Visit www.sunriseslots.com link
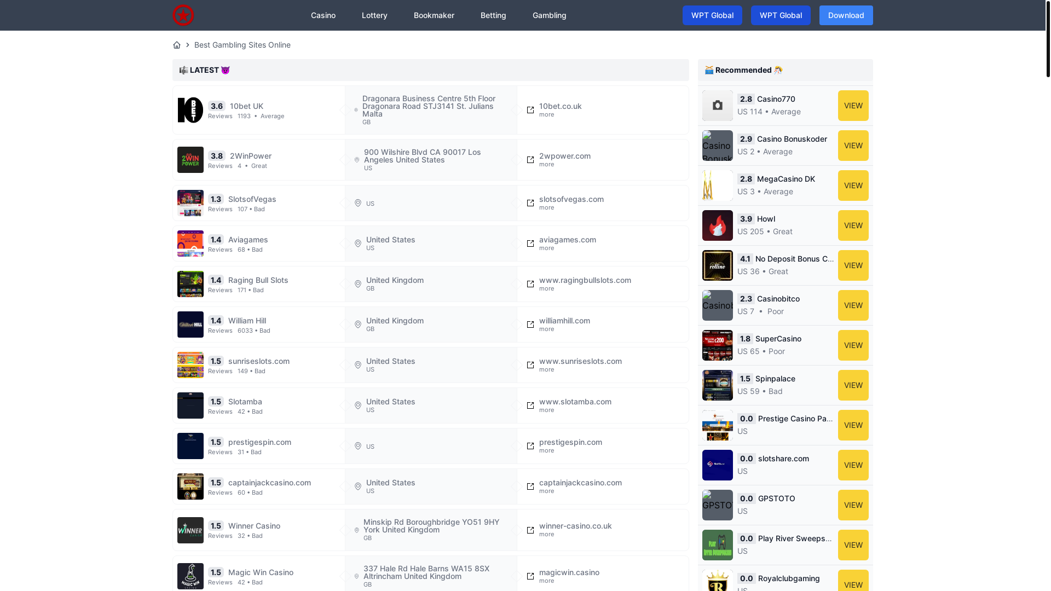Image resolution: width=1051 pixels, height=591 pixels. [x=580, y=361]
